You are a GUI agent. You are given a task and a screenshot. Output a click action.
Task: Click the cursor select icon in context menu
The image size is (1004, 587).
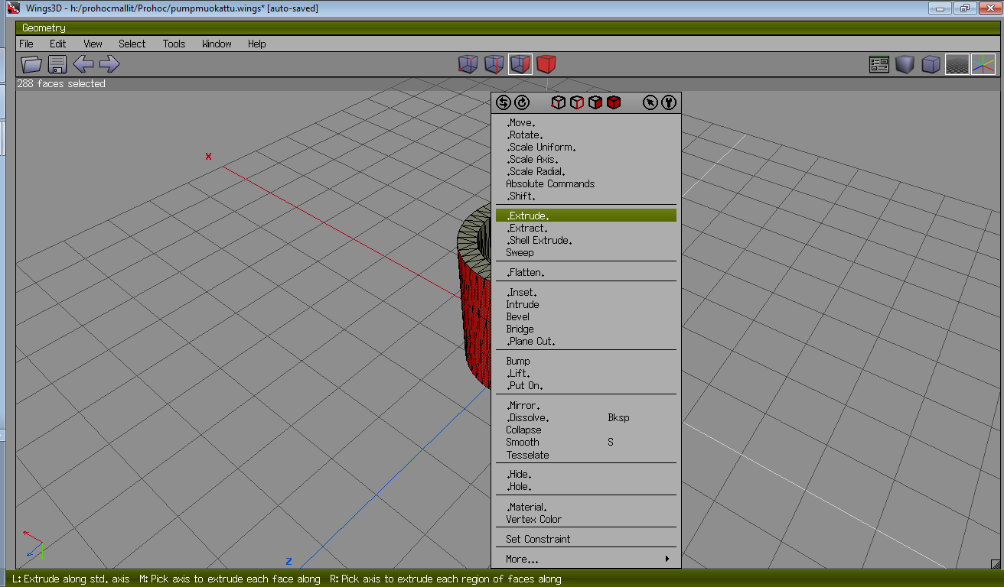click(x=650, y=102)
